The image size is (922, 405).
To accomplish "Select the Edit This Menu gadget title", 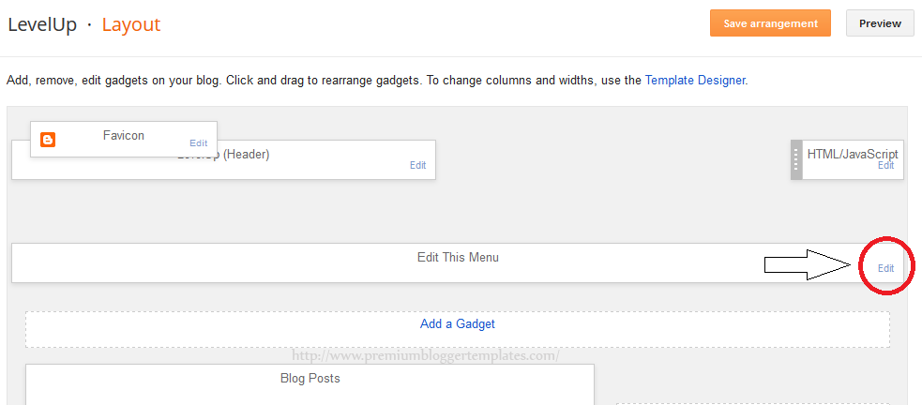I will (458, 258).
